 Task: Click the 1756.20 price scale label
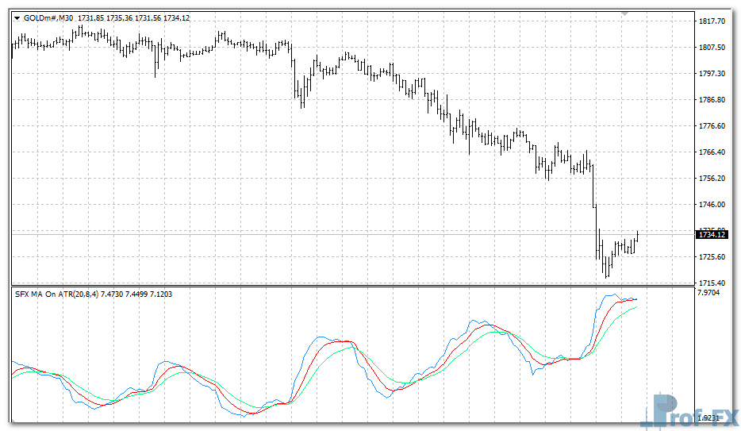711,179
